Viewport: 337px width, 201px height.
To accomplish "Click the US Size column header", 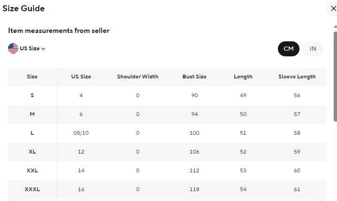I will pos(81,77).
